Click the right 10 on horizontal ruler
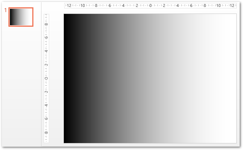 (218, 5)
